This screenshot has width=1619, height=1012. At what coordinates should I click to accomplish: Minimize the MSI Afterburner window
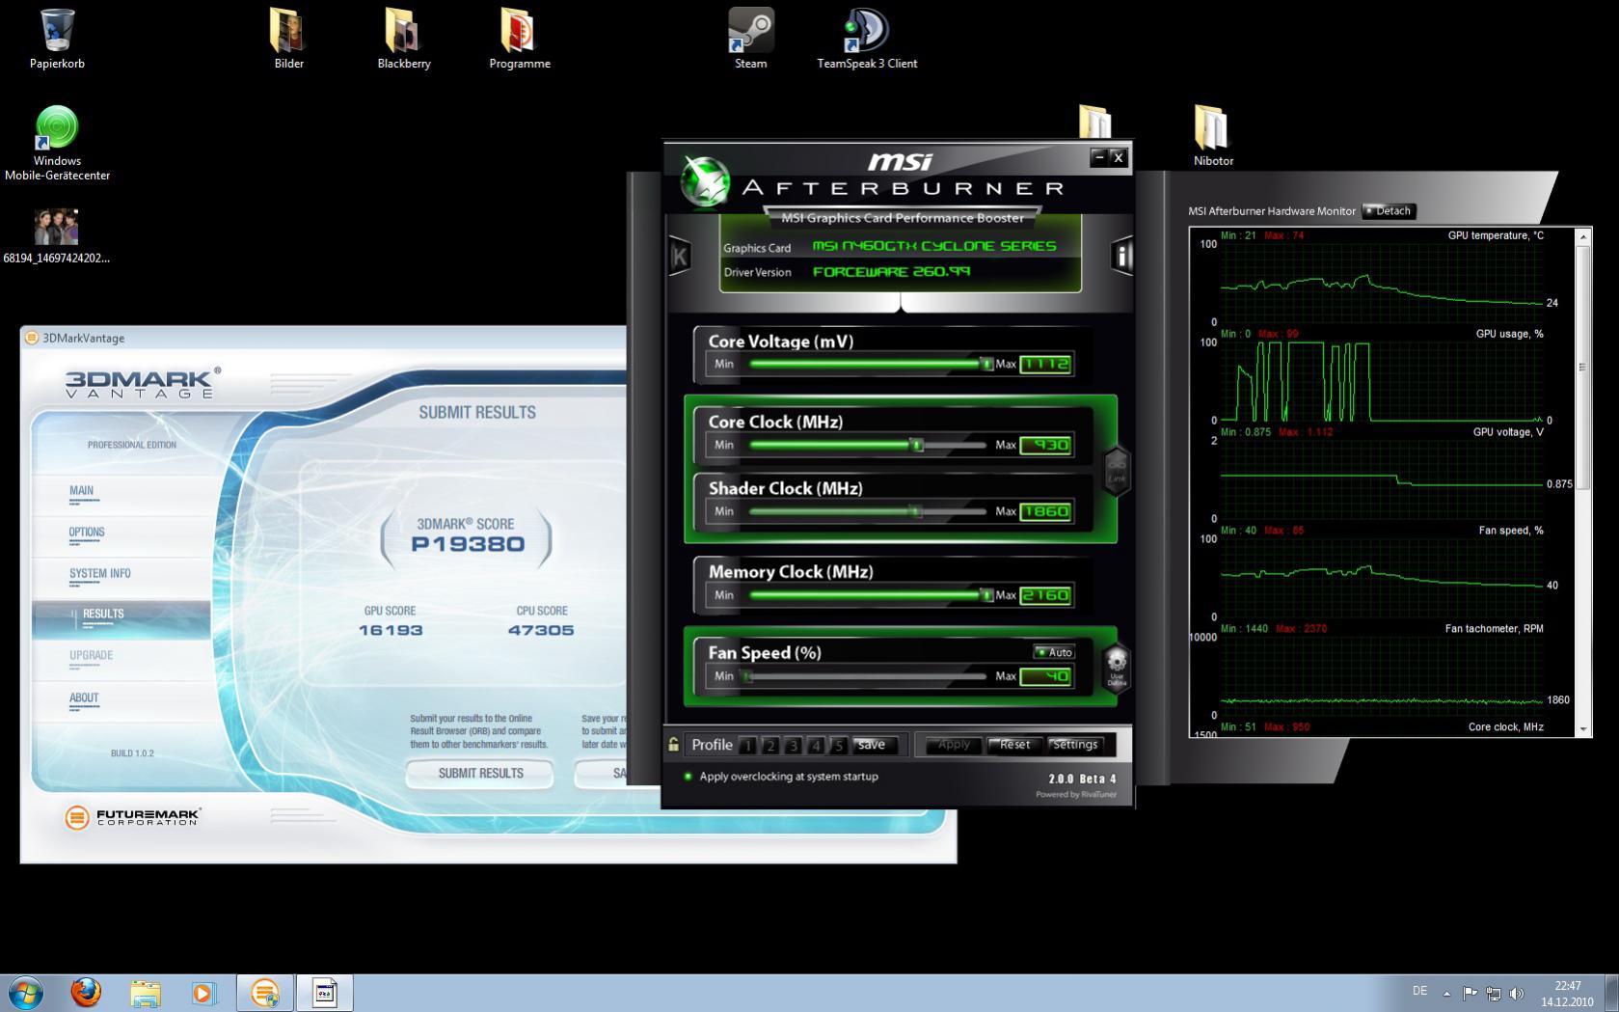[x=1099, y=157]
